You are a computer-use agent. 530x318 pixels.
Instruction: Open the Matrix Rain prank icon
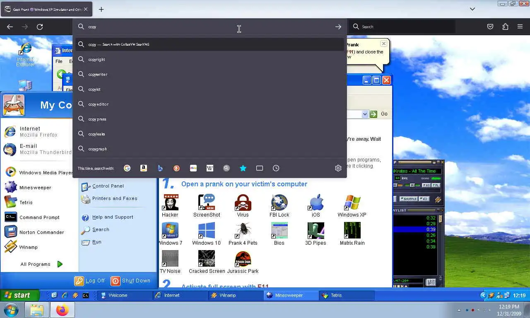[x=352, y=234]
